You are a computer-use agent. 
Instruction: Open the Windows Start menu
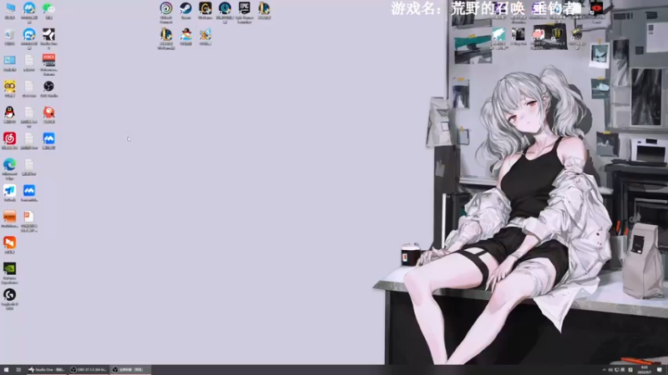coord(6,369)
